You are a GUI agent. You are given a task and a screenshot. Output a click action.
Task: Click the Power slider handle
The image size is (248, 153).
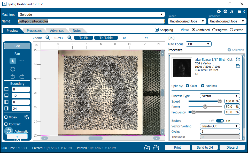[x=205, y=106]
